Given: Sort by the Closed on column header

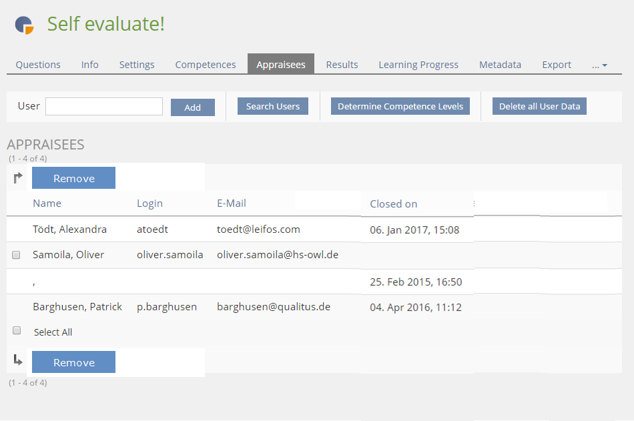Looking at the screenshot, I should coord(394,204).
